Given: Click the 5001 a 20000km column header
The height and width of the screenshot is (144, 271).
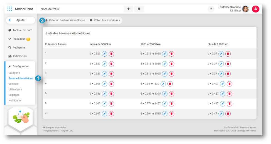Looking at the screenshot, I should pyautogui.click(x=150, y=44).
